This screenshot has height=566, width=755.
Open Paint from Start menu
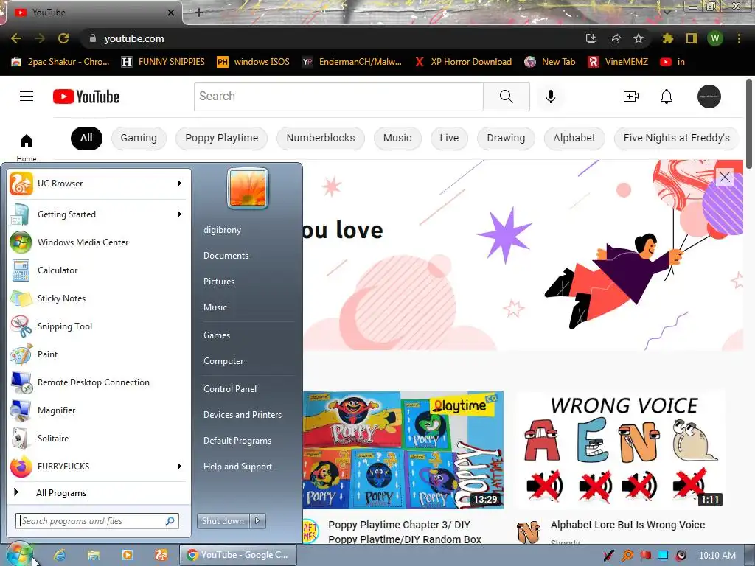pyautogui.click(x=98, y=354)
